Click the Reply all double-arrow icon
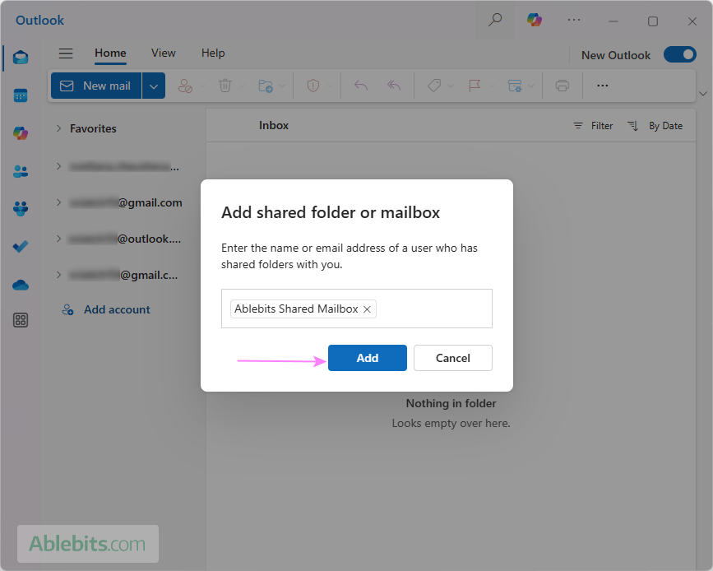This screenshot has height=571, width=713. tap(394, 86)
